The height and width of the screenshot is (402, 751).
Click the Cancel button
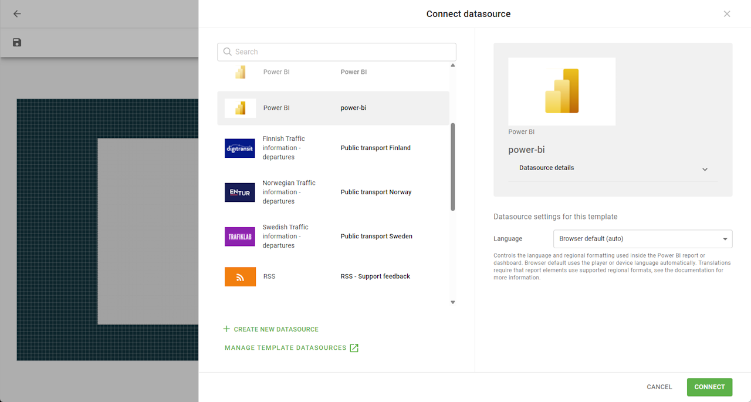(659, 387)
